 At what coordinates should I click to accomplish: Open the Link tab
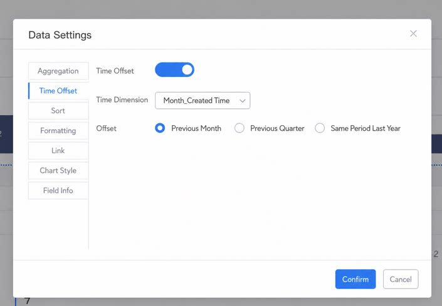pos(58,151)
